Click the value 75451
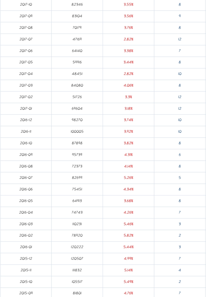Screen dimensions: 206x297 [x=77, y=189]
